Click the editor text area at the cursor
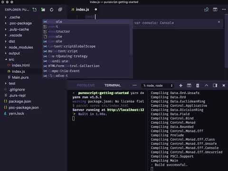The image size is (228, 171). [x=95, y=17]
